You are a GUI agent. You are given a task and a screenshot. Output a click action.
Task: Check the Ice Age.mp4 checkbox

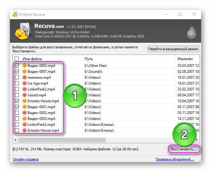tap(17, 83)
